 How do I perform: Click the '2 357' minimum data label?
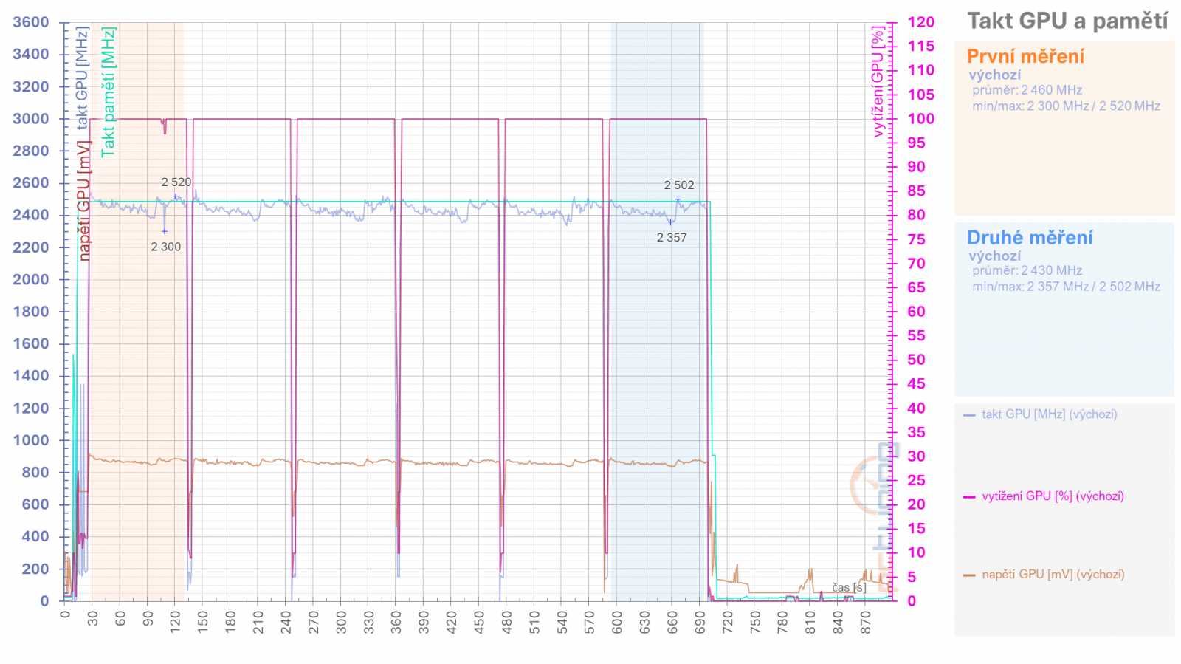(672, 238)
